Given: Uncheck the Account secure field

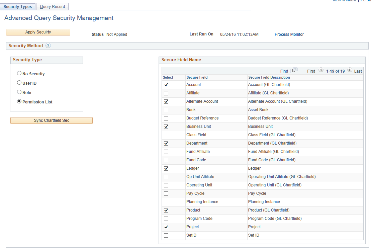Looking at the screenshot, I should pos(166,85).
